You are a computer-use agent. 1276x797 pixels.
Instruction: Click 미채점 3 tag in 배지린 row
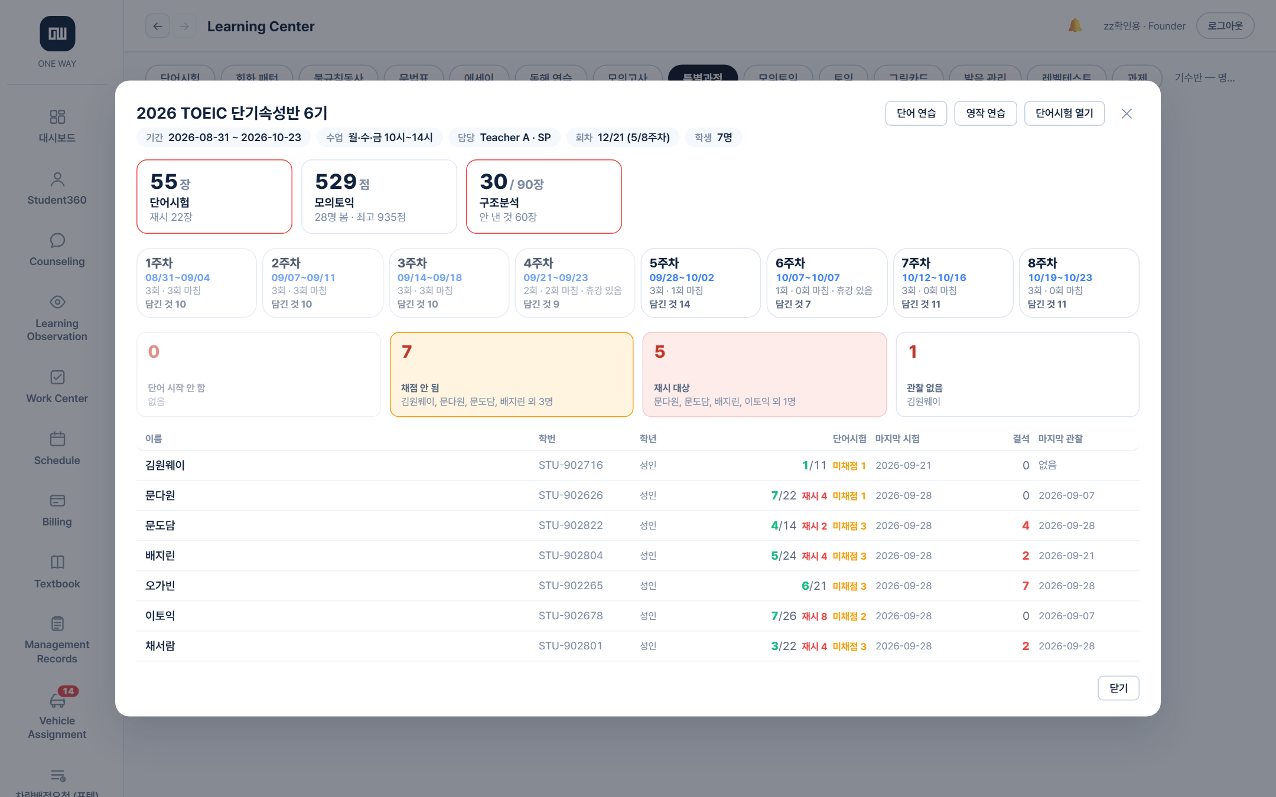tap(849, 556)
